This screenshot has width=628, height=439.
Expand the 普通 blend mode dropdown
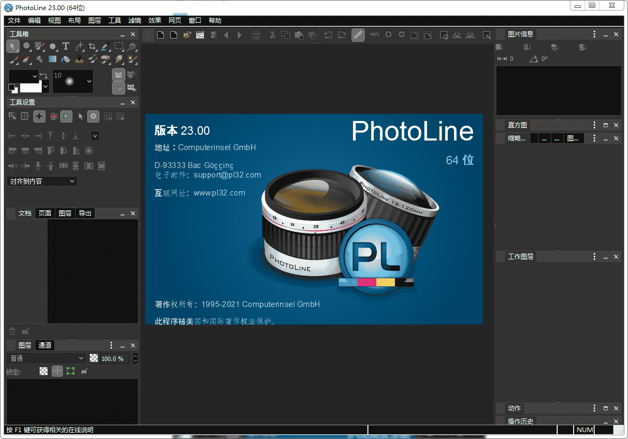click(x=46, y=358)
